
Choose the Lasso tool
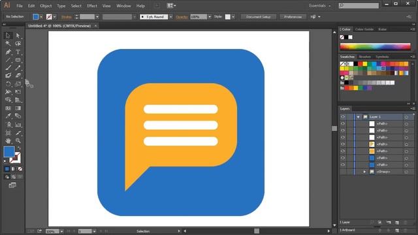pos(18,44)
